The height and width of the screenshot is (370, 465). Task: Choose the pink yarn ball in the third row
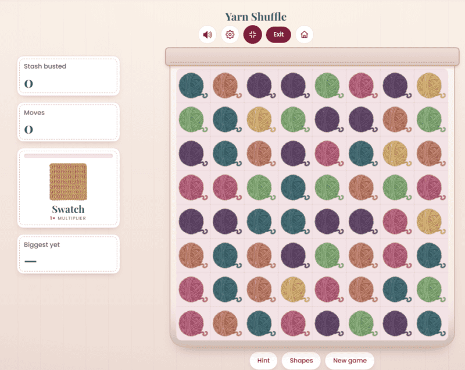click(328, 154)
